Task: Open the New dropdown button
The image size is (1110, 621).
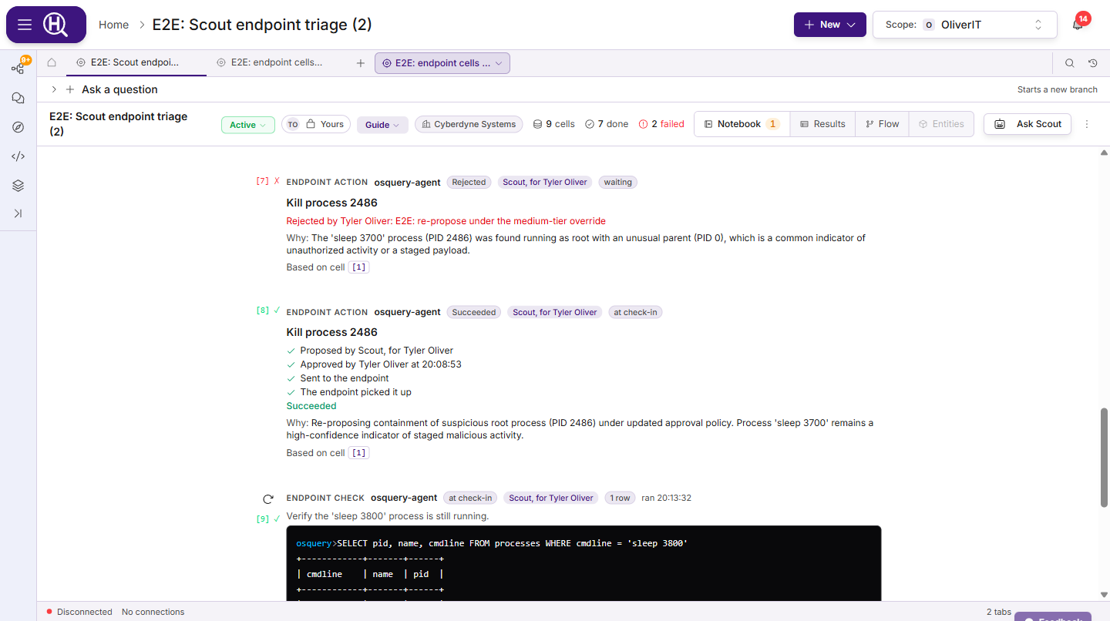Action: click(x=830, y=25)
